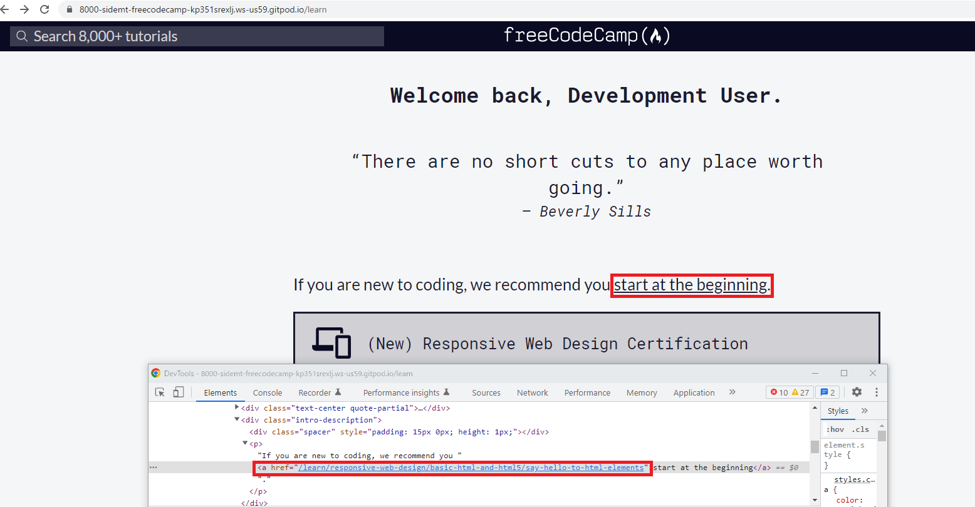Click the site security padlock icon
975x507 pixels.
pos(68,9)
